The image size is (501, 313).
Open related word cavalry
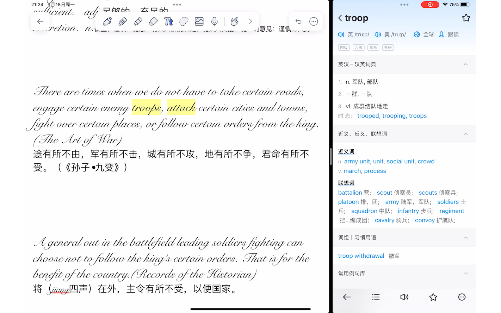pos(385,220)
